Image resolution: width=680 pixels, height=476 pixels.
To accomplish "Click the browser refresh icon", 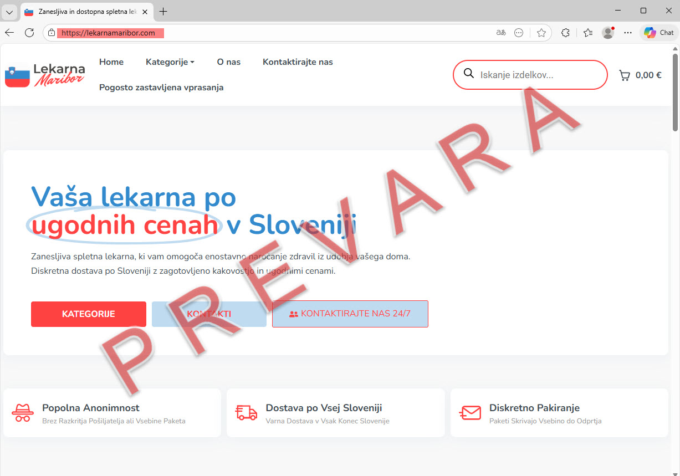I will click(29, 33).
